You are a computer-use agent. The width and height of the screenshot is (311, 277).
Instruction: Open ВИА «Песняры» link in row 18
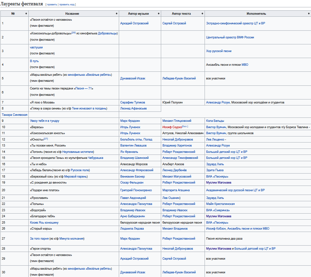point(217,177)
